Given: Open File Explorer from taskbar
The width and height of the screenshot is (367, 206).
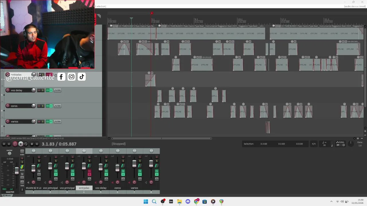Looking at the screenshot, I should tap(179, 201).
